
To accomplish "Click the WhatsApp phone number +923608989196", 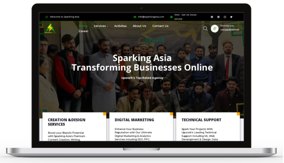I will [x=230, y=30].
